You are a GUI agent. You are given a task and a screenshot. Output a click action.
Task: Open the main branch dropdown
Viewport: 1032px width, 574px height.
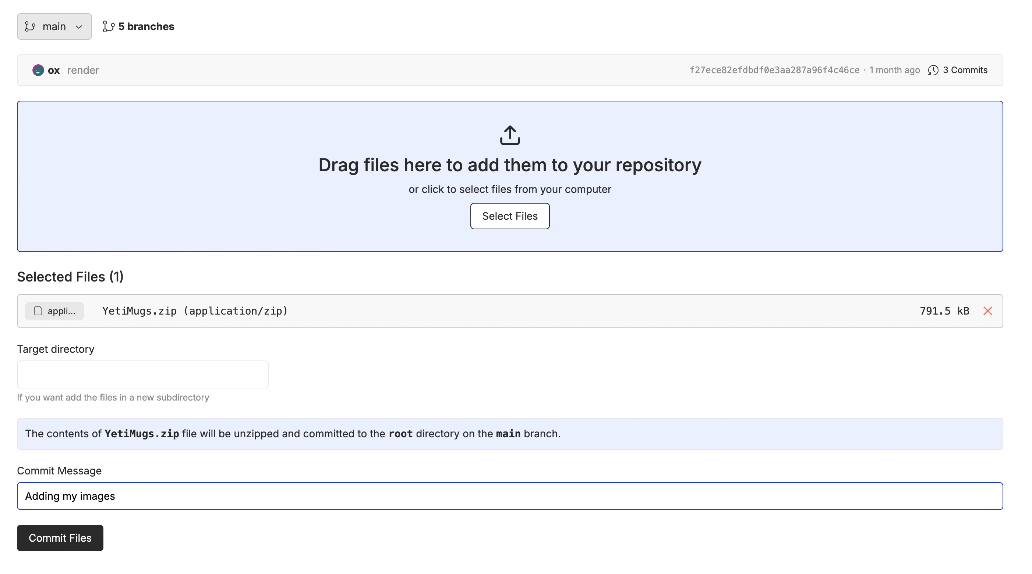pyautogui.click(x=54, y=26)
